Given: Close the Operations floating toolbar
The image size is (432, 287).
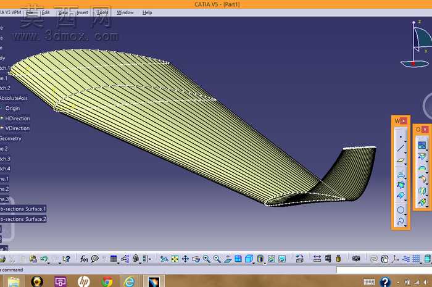Looking at the screenshot, I should tap(425, 129).
